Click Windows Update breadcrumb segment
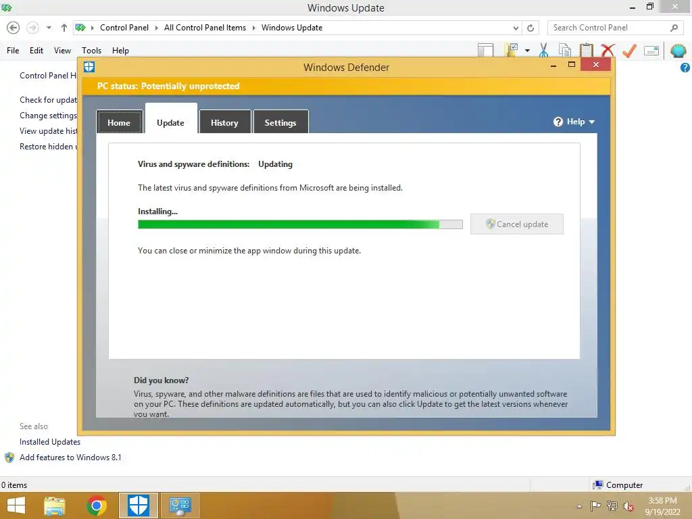The image size is (692, 519). point(292,27)
